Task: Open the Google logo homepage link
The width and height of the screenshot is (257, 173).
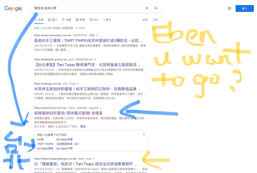Action: (13, 8)
